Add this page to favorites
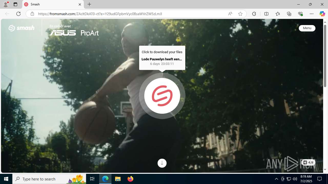This screenshot has width=328, height=184. (x=240, y=14)
